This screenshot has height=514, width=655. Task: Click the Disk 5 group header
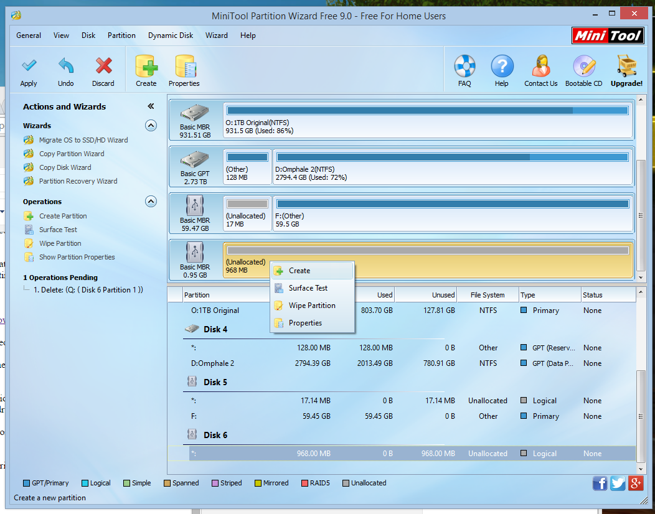[x=215, y=382]
